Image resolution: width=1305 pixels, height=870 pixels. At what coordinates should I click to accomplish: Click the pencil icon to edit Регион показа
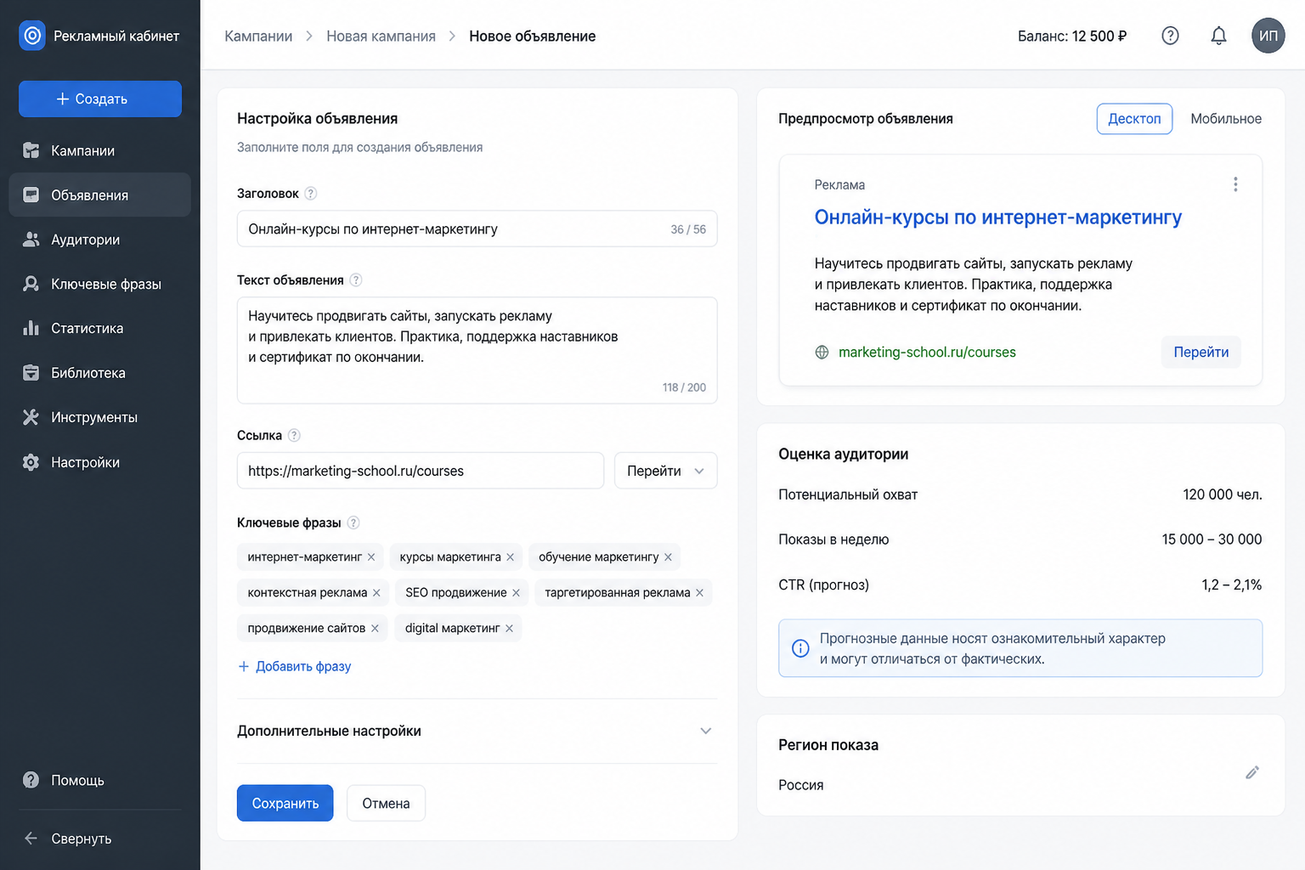(1252, 772)
